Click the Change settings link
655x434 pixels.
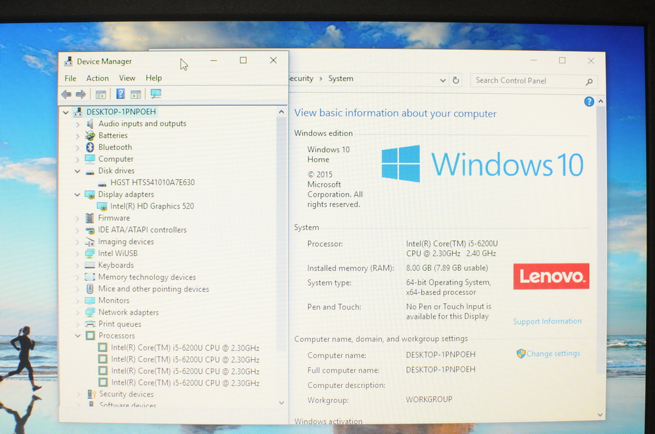553,354
